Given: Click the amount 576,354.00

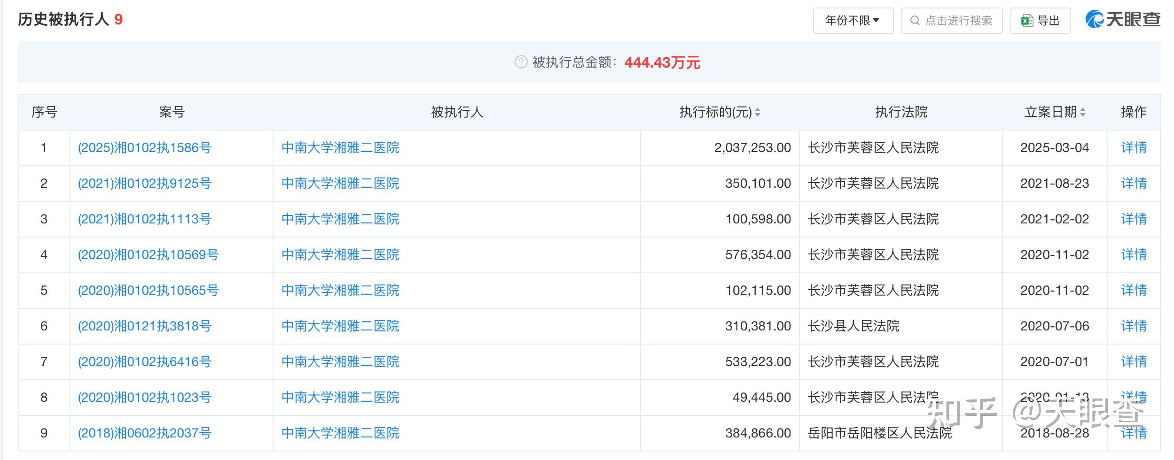Looking at the screenshot, I should [758, 255].
